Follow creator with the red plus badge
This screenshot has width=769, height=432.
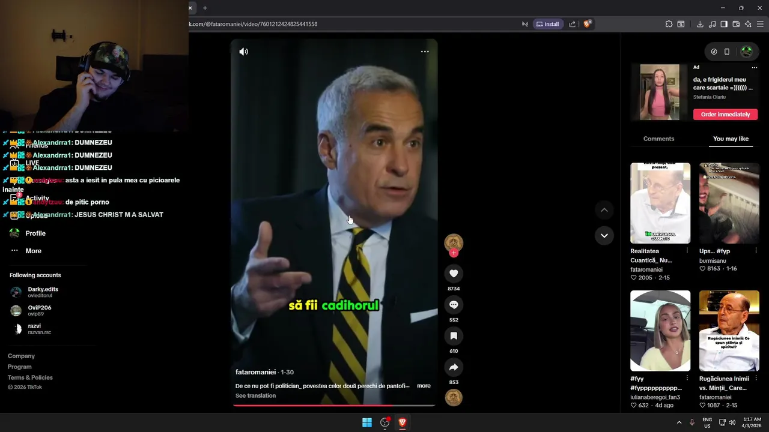coord(454,253)
